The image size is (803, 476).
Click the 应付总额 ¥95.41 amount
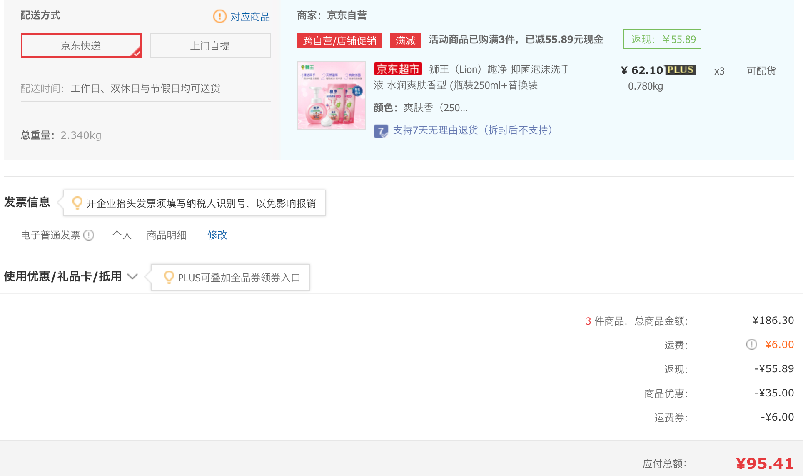point(765,463)
